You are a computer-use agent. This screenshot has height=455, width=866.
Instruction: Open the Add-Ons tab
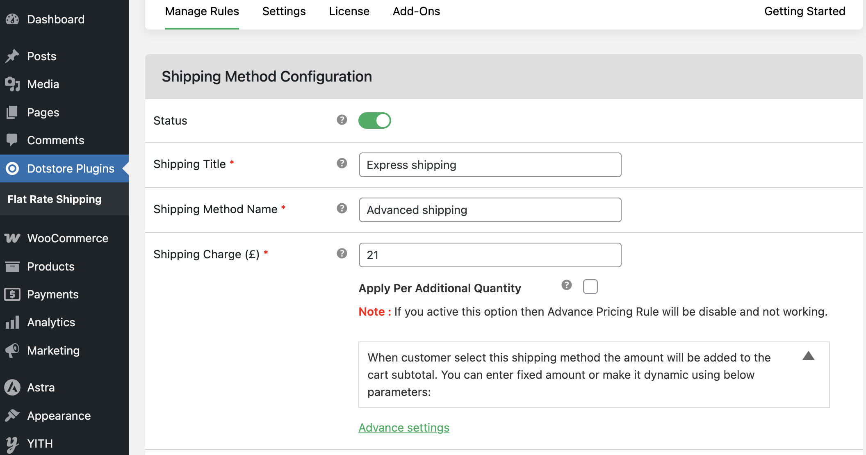tap(416, 11)
